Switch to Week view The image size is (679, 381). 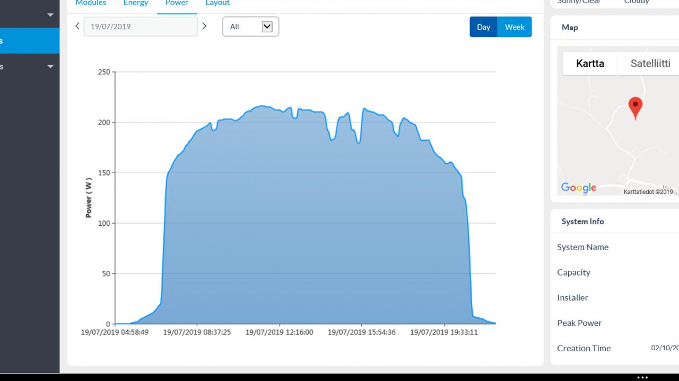pyautogui.click(x=515, y=27)
